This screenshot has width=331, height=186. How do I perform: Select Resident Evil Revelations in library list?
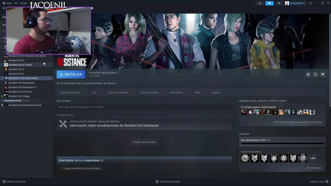(21, 83)
